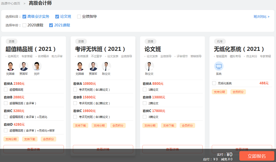Open the 无纸化系统（2021）course title

pos(239,49)
